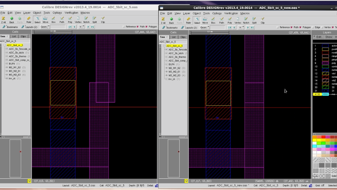The image size is (337, 190).
Task: Choose Split tool in right window
Action: point(254,20)
